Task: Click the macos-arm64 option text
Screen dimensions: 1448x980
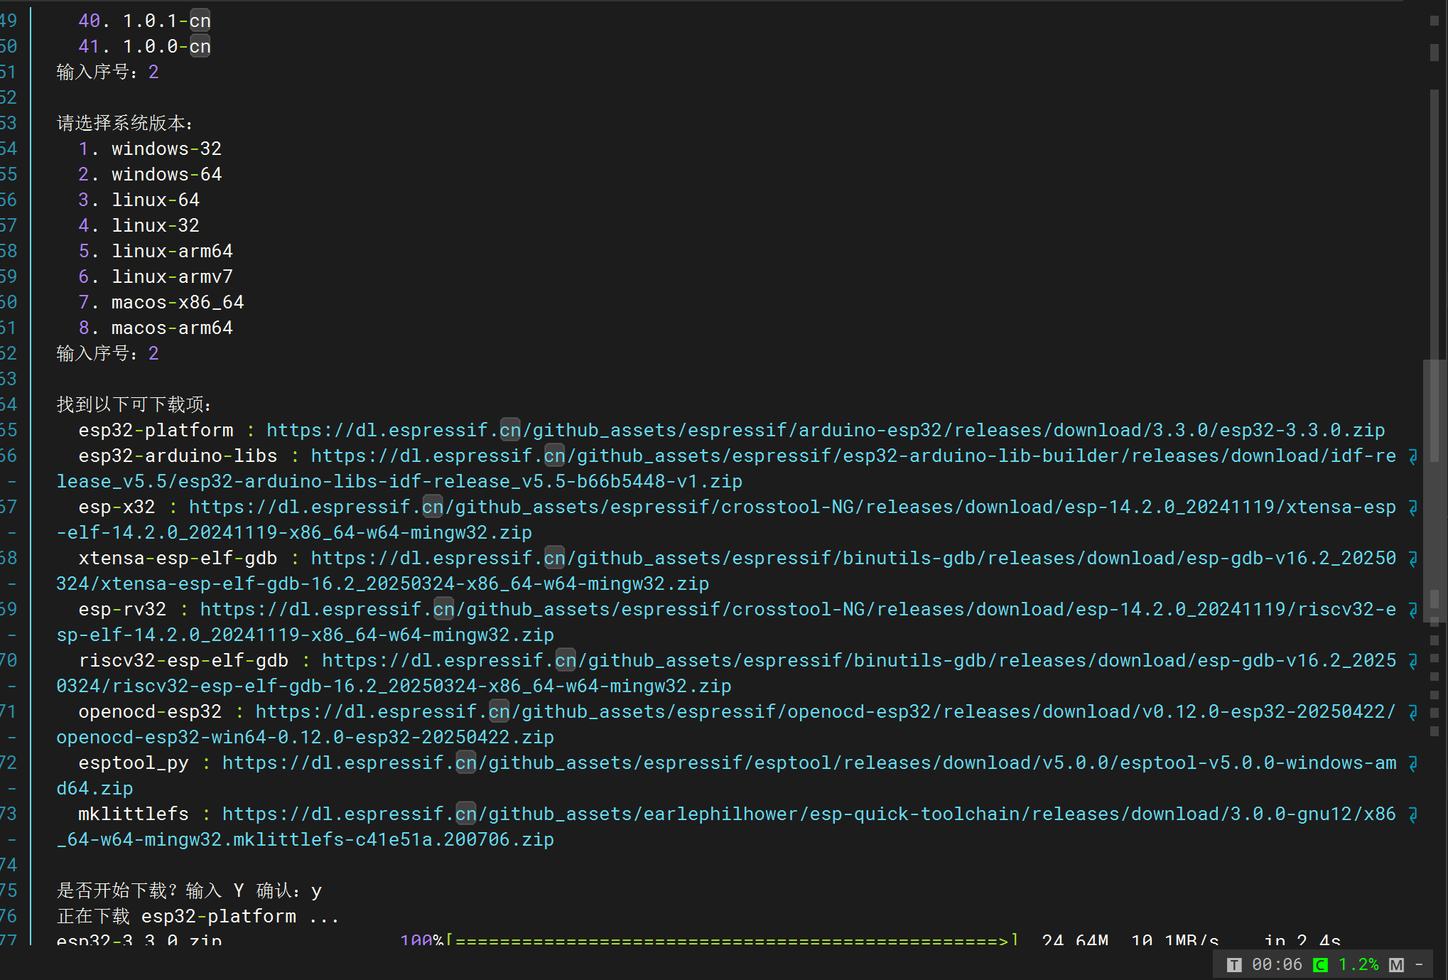Action: (x=172, y=328)
